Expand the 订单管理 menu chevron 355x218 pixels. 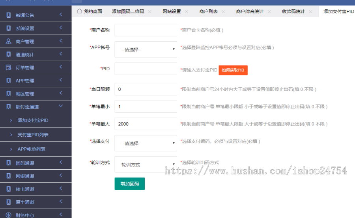click(x=61, y=67)
